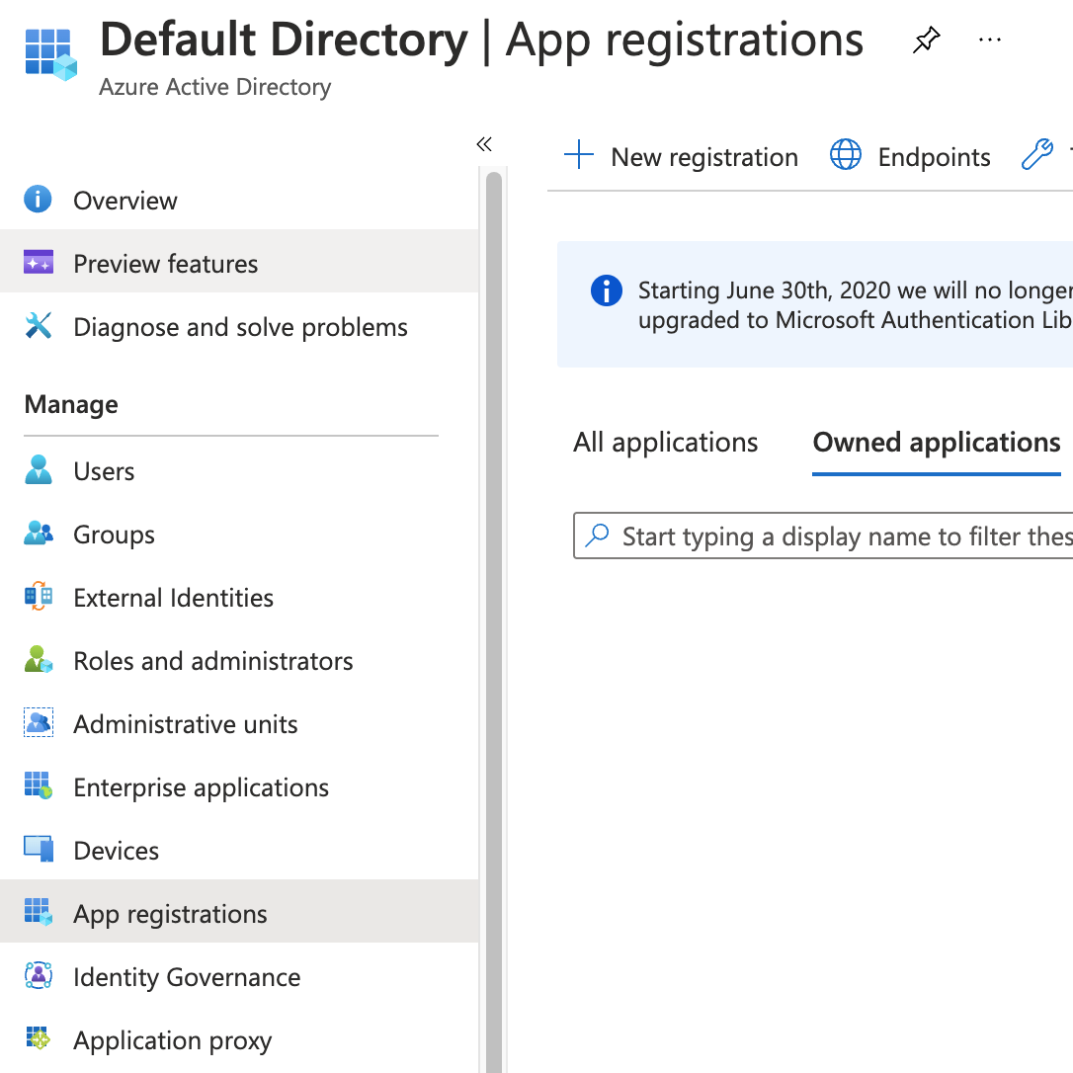Switch to the All applications tab

point(665,442)
